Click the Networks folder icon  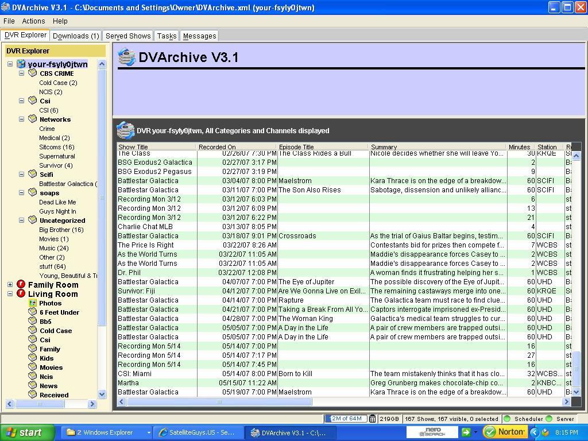click(33, 119)
